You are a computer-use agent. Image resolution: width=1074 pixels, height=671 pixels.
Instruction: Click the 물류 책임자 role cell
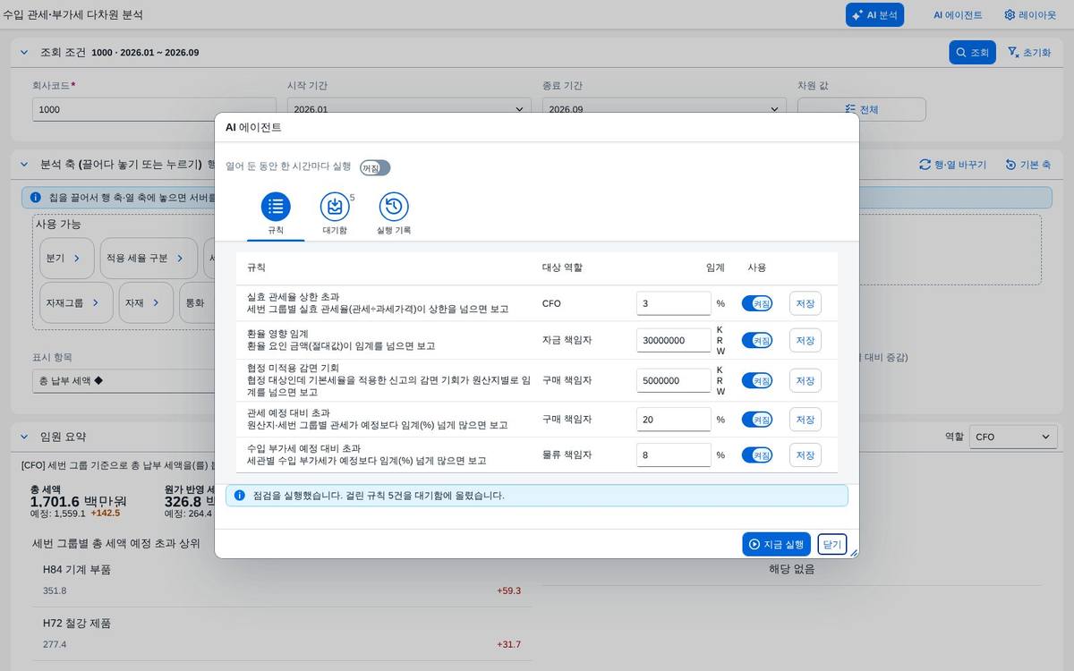(567, 454)
